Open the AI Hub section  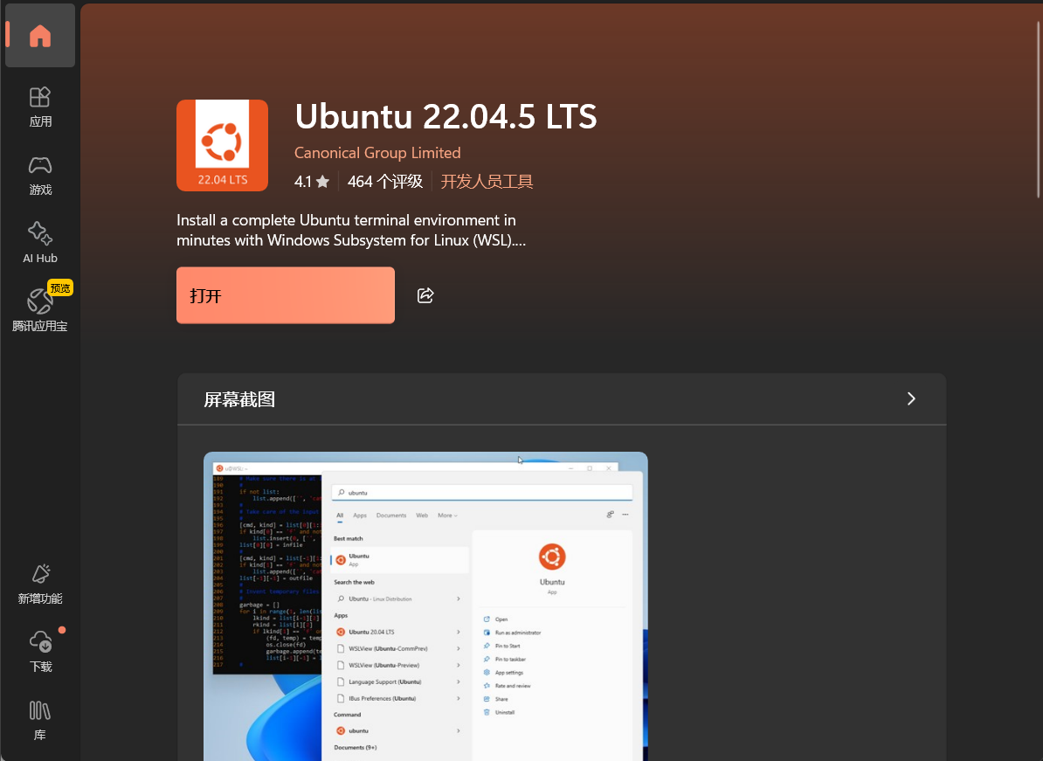pyautogui.click(x=40, y=244)
